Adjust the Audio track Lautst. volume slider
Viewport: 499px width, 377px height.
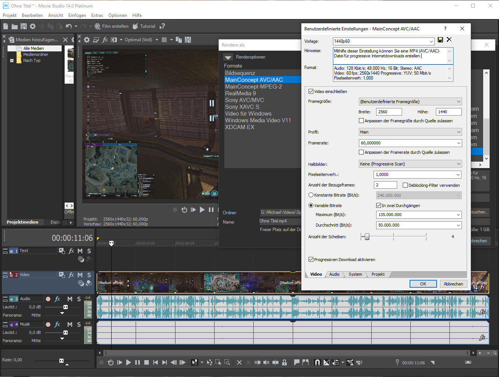[65, 307]
